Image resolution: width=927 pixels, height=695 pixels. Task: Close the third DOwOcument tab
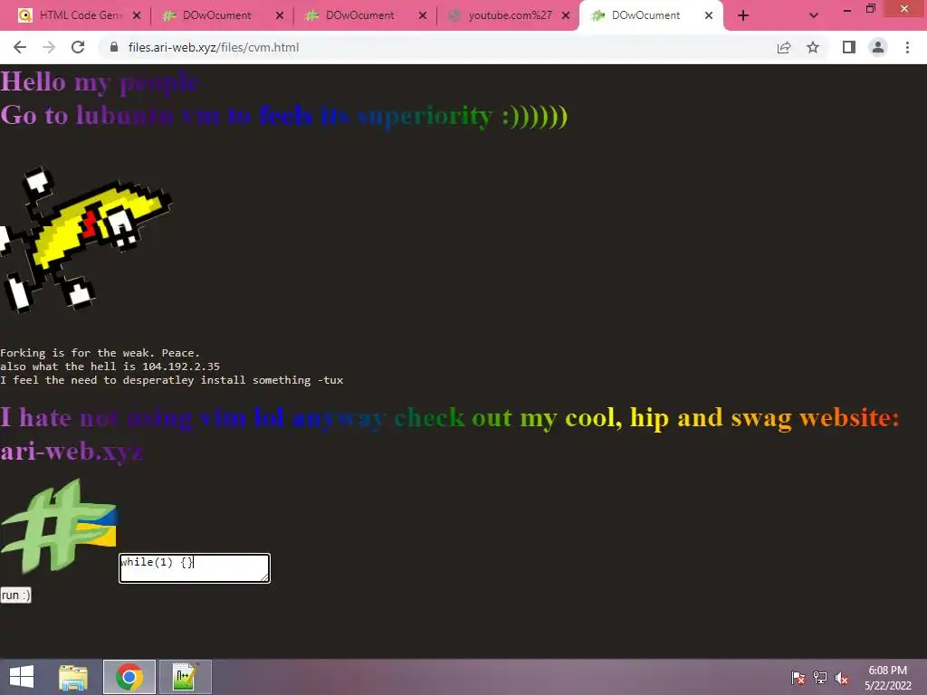coord(423,15)
